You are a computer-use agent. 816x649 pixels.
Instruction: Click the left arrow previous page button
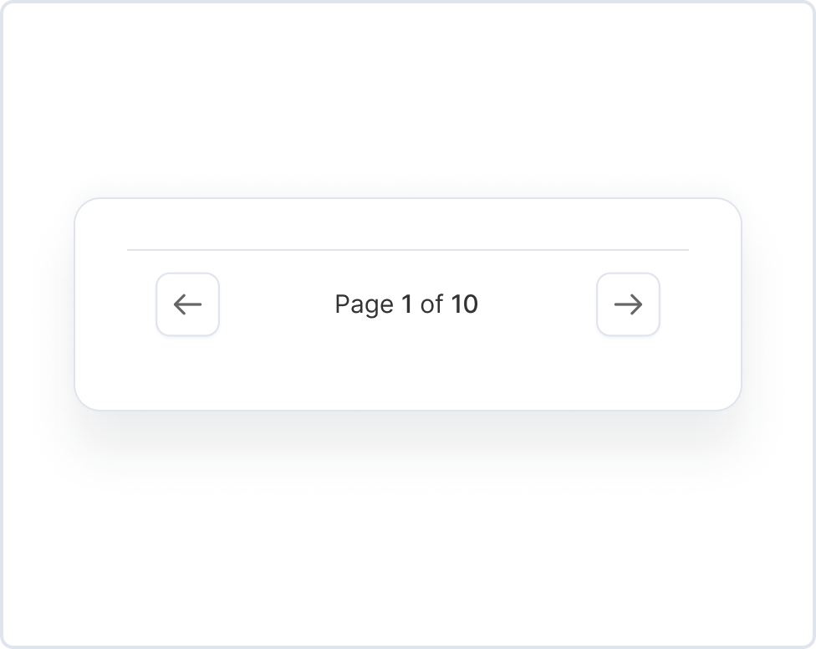187,304
